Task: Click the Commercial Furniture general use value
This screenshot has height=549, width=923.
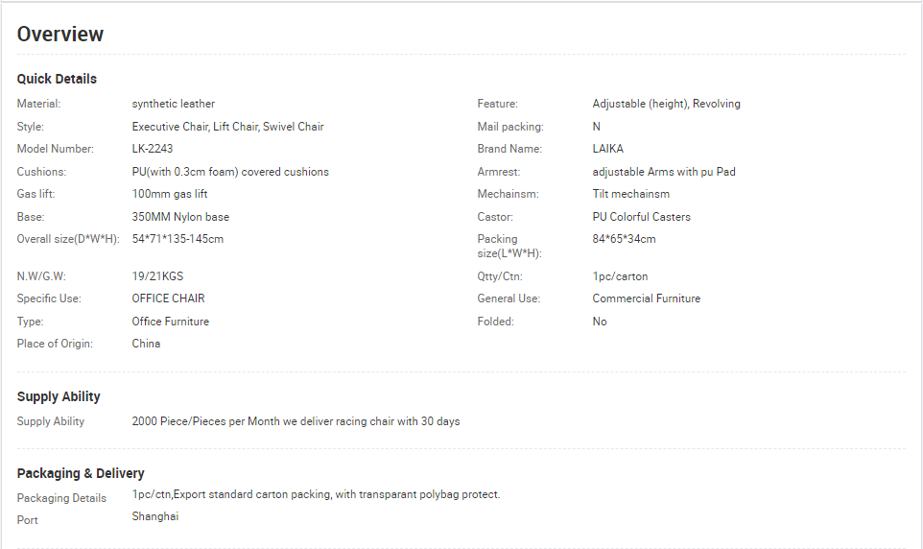Action: pyautogui.click(x=647, y=298)
